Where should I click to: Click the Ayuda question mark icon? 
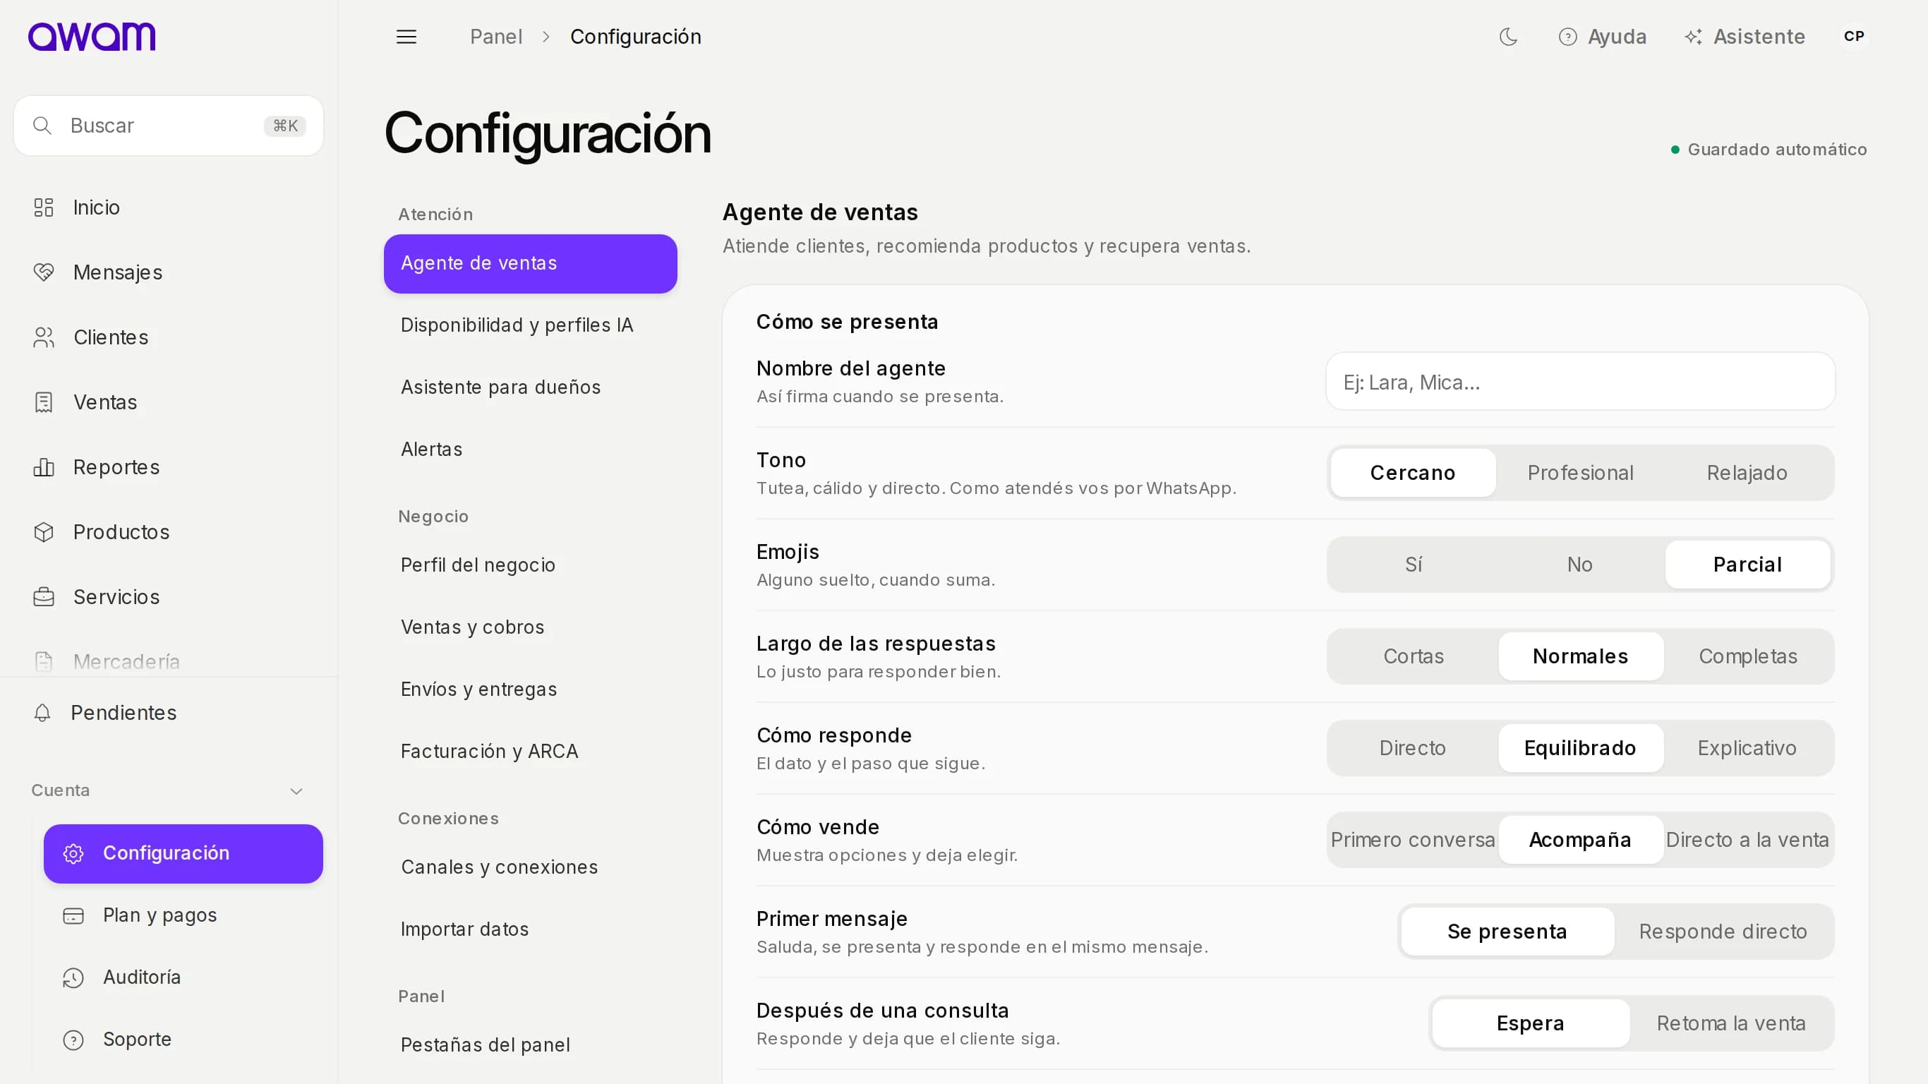click(1567, 37)
